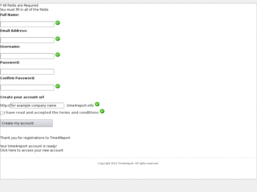
Task: Select the Username input field
Action: pyautogui.click(x=27, y=56)
